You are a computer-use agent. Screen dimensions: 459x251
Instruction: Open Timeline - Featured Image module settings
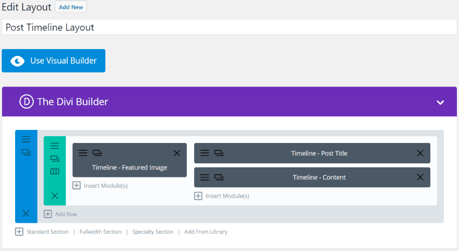(x=83, y=152)
